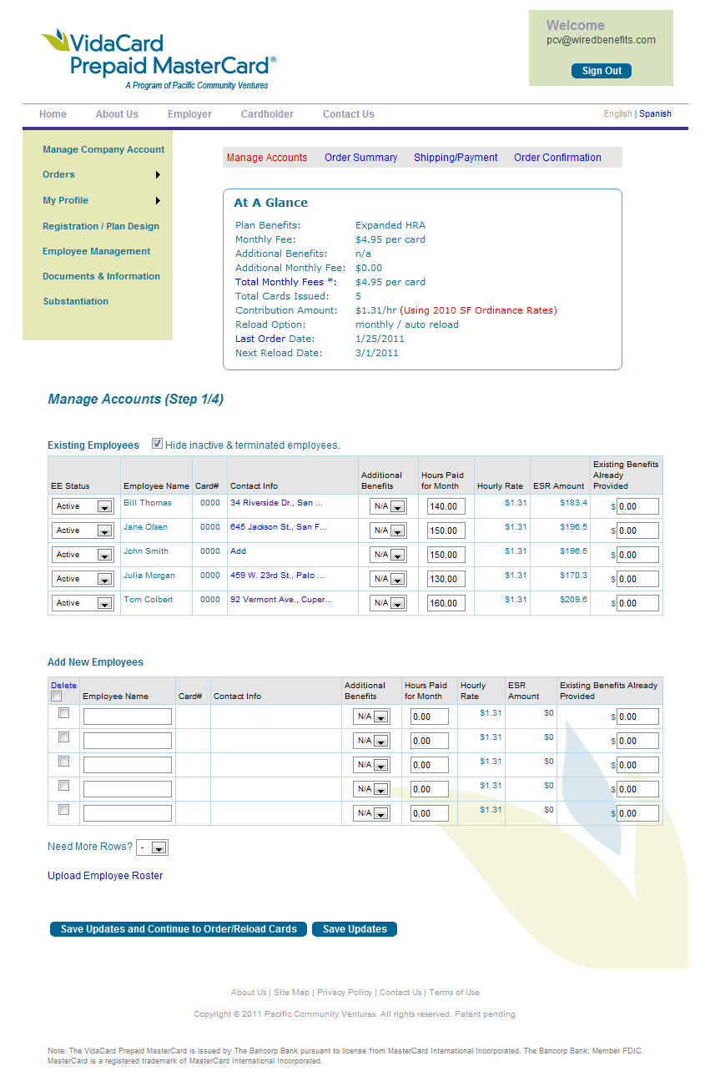Click the VidaCard Prepaid MasterCard logo
The height and width of the screenshot is (1081, 705).
(x=159, y=59)
